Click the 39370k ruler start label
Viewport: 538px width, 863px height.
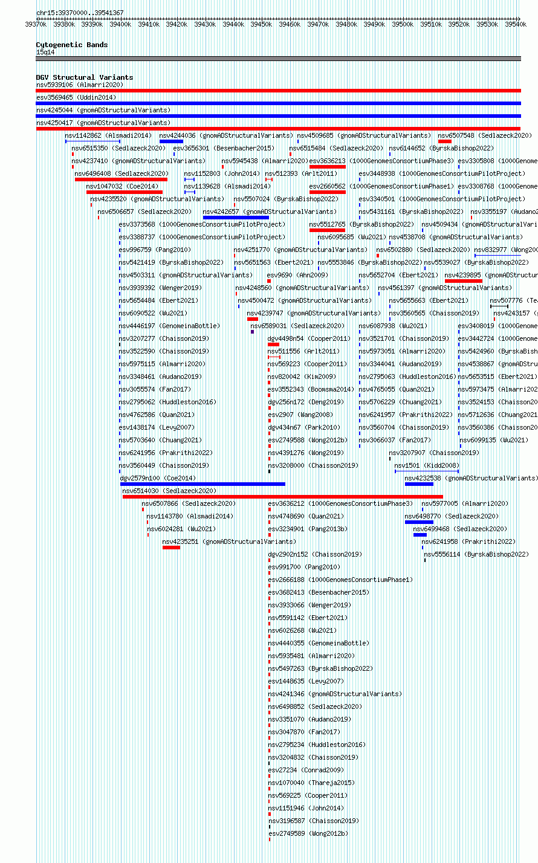tap(36, 24)
